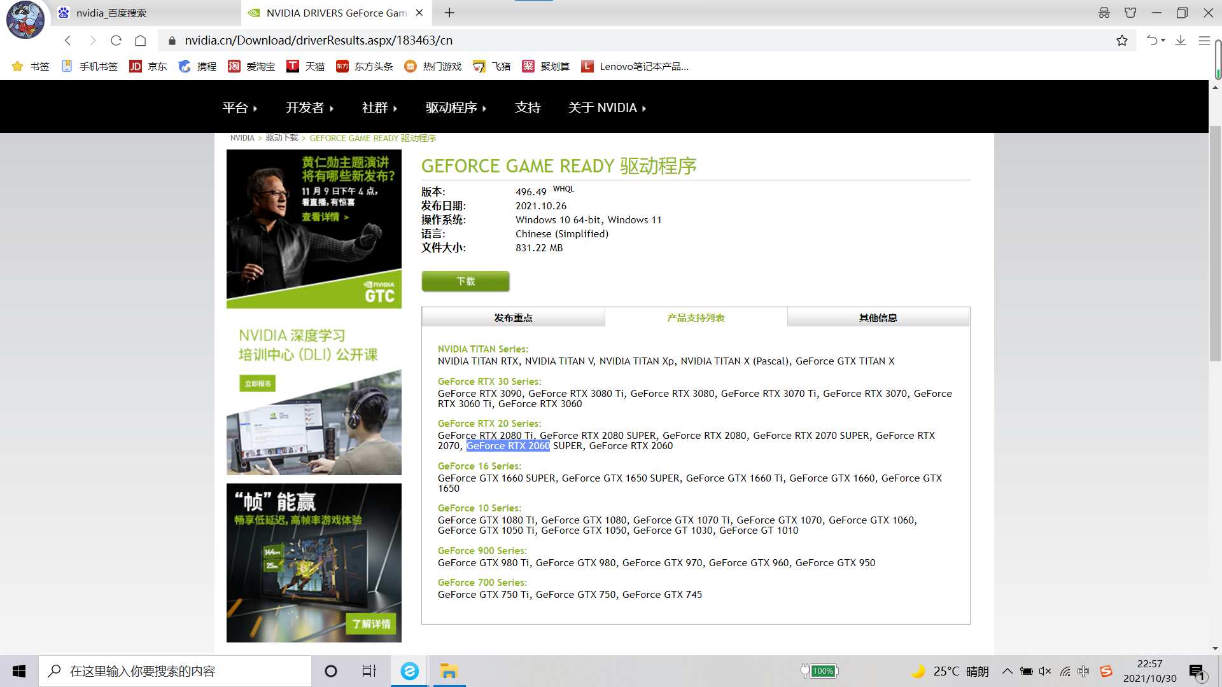This screenshot has width=1222, height=687.
Task: Show hidden system tray icons
Action: (x=1007, y=671)
